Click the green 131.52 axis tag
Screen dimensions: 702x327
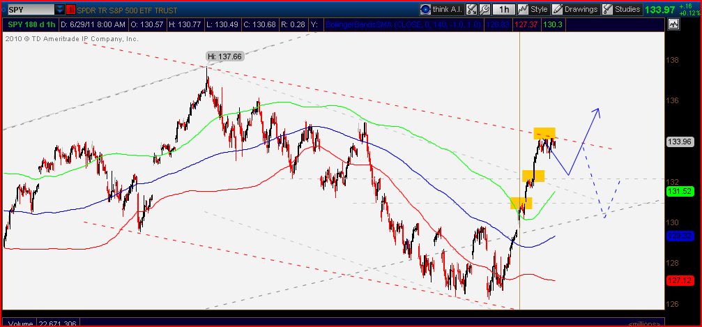point(680,192)
